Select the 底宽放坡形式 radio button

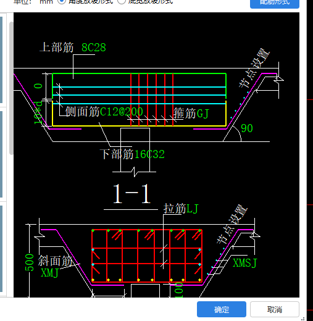(x=122, y=1)
